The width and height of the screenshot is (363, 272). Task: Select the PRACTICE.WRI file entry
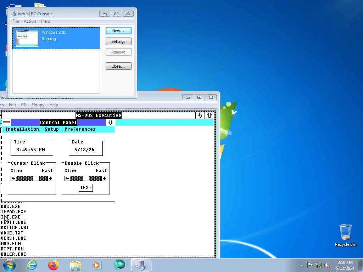pyautogui.click(x=14, y=228)
